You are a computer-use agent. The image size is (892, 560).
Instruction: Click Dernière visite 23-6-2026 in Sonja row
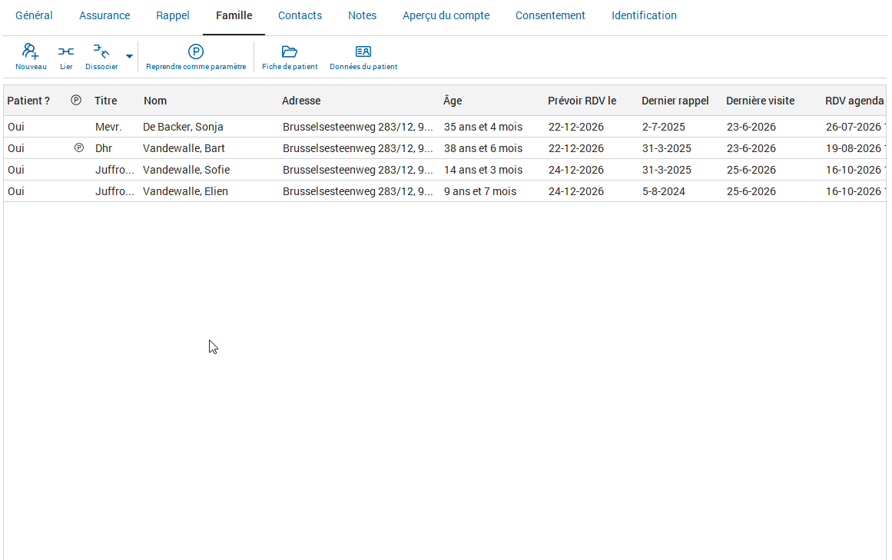click(751, 127)
